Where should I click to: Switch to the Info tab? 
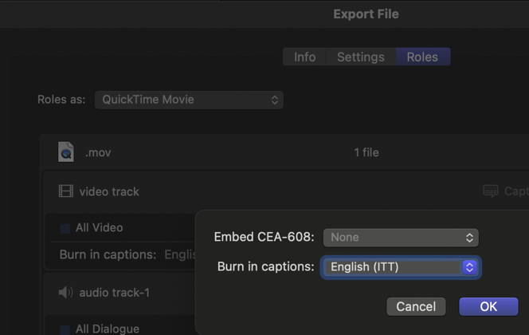click(x=304, y=57)
